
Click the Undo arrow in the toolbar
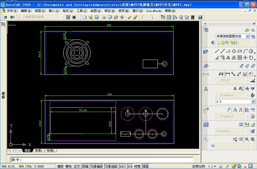coord(143,17)
